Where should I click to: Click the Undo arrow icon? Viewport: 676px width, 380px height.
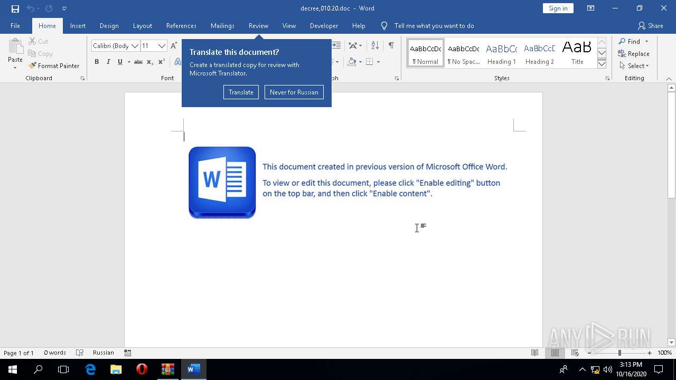tap(30, 8)
